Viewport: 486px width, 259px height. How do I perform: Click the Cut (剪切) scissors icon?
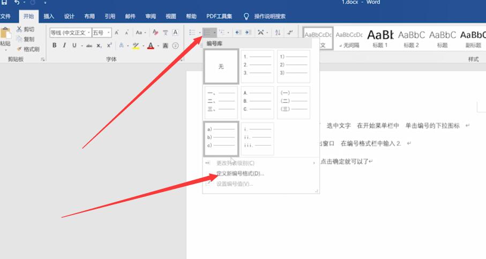(x=19, y=29)
